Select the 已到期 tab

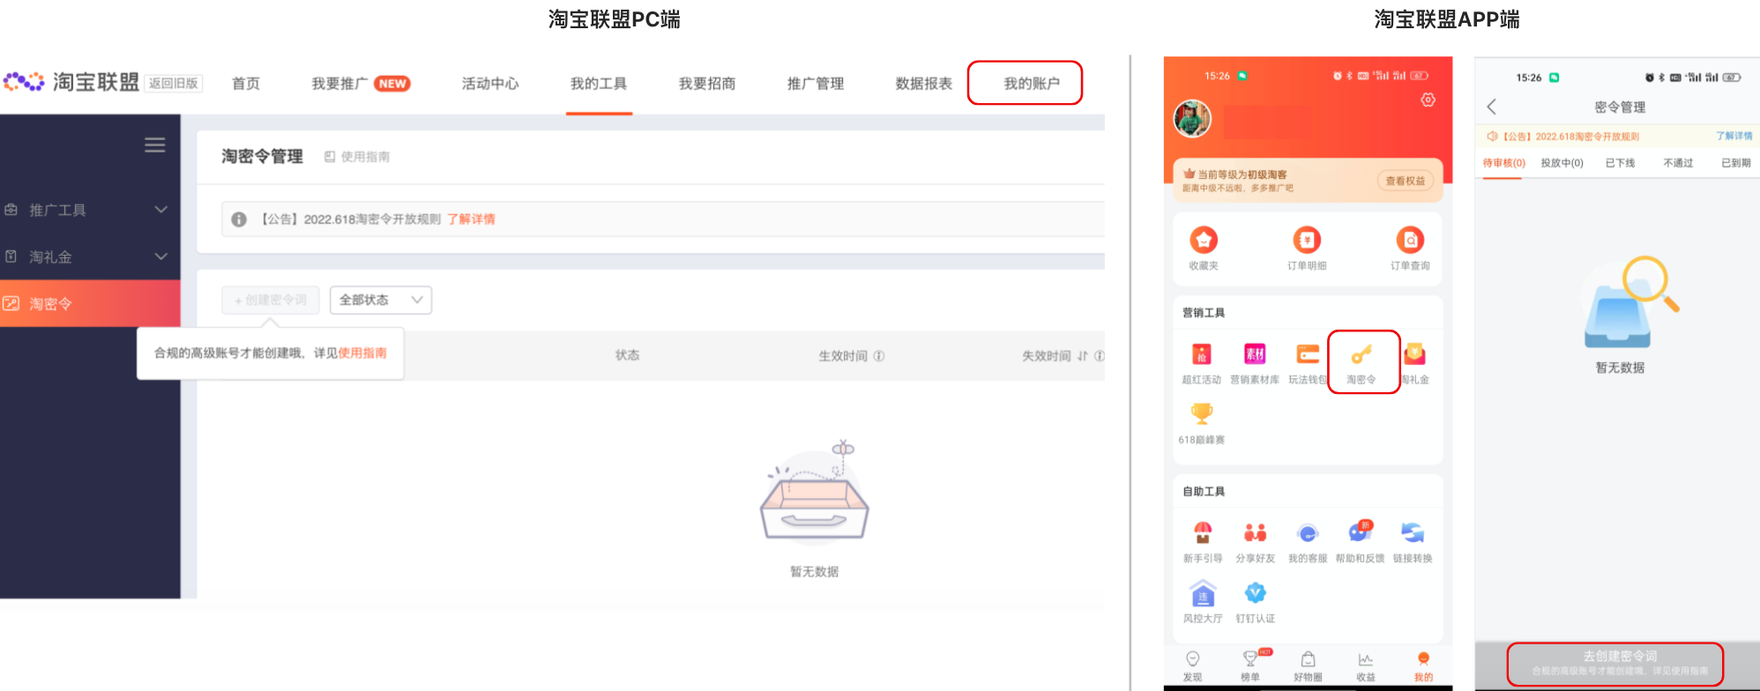(1735, 163)
